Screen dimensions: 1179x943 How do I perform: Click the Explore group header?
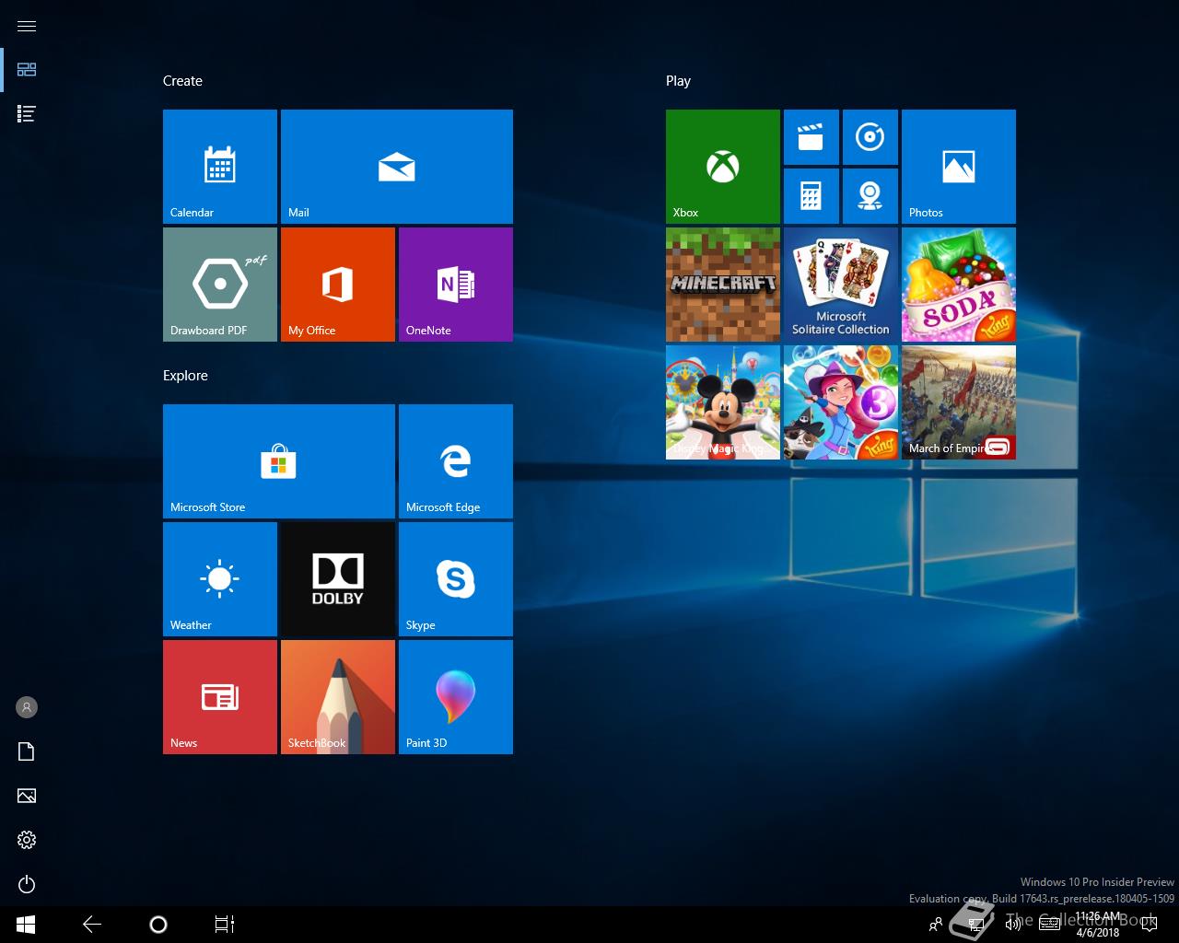[185, 376]
